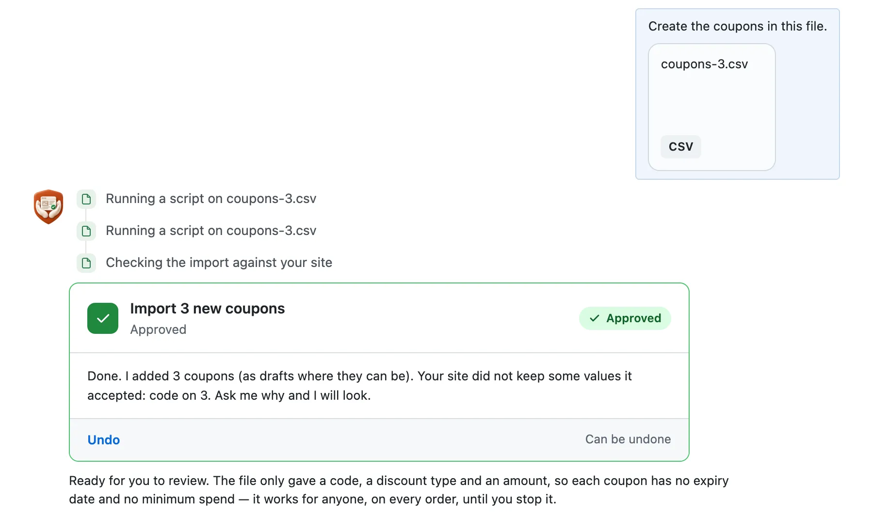This screenshot has width=871, height=532.
Task: Click the Approved status badge
Action: pos(625,318)
